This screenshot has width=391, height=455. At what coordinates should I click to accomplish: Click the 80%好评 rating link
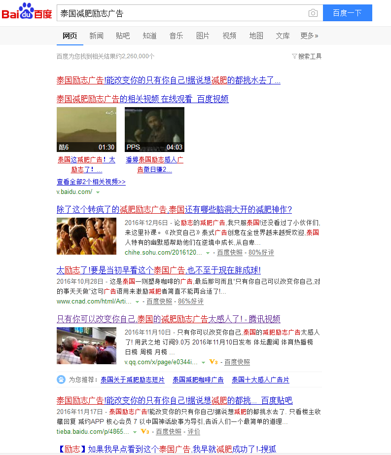click(261, 253)
